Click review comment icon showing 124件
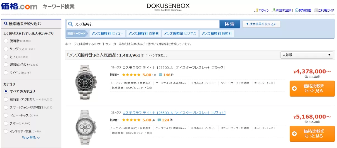The image size is (337, 148). (x=159, y=120)
